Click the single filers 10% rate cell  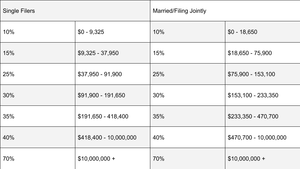point(37,32)
